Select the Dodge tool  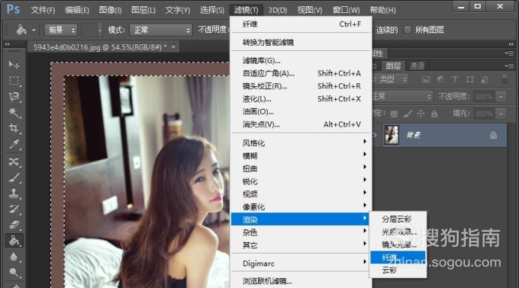(x=13, y=272)
